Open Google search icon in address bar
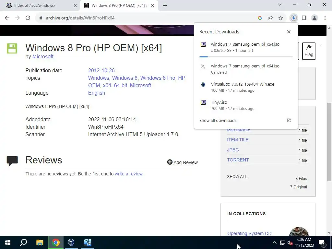Image resolution: width=332 pixels, height=249 pixels. click(x=260, y=18)
